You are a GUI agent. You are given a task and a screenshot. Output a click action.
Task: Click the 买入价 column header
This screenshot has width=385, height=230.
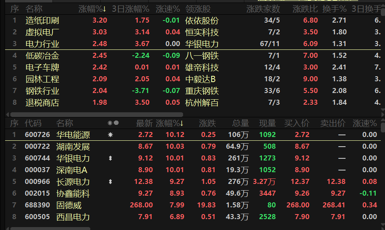pos(296,123)
